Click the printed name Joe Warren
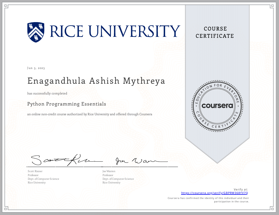The width and height of the screenshot is (279, 215). click(x=109, y=171)
